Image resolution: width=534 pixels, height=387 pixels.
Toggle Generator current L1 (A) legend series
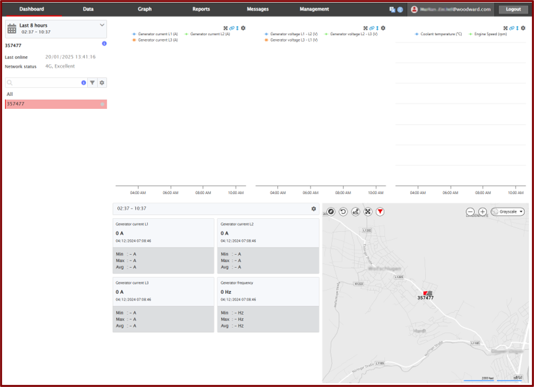pos(155,34)
